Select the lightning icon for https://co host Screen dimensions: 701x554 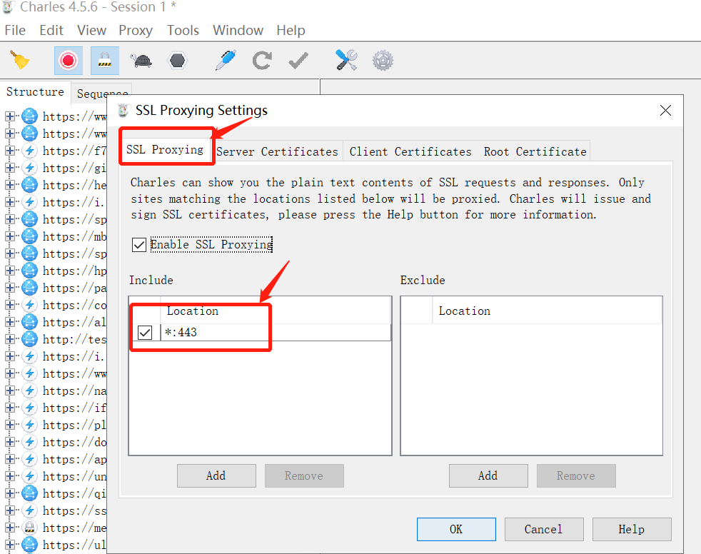coord(29,305)
